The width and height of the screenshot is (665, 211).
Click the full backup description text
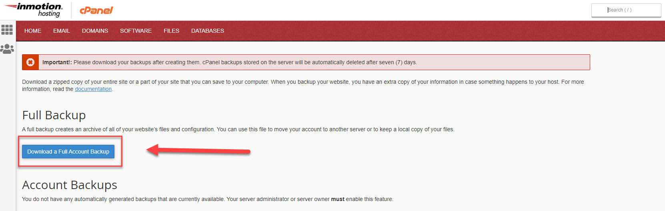pos(238,129)
